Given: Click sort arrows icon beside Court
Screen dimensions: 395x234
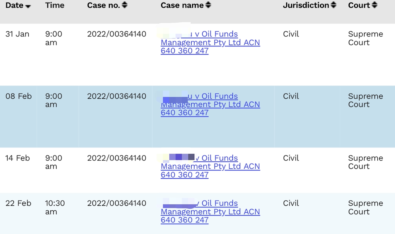Looking at the screenshot, I should click(x=375, y=5).
